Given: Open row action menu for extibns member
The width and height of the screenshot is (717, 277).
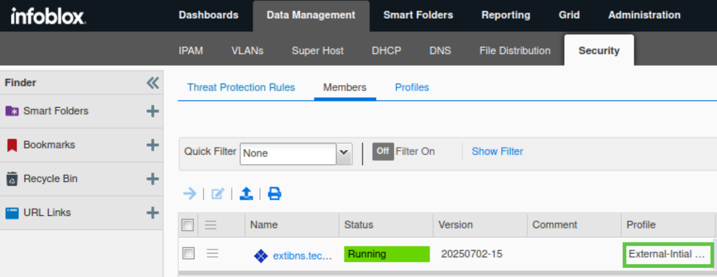Looking at the screenshot, I should coord(212,254).
